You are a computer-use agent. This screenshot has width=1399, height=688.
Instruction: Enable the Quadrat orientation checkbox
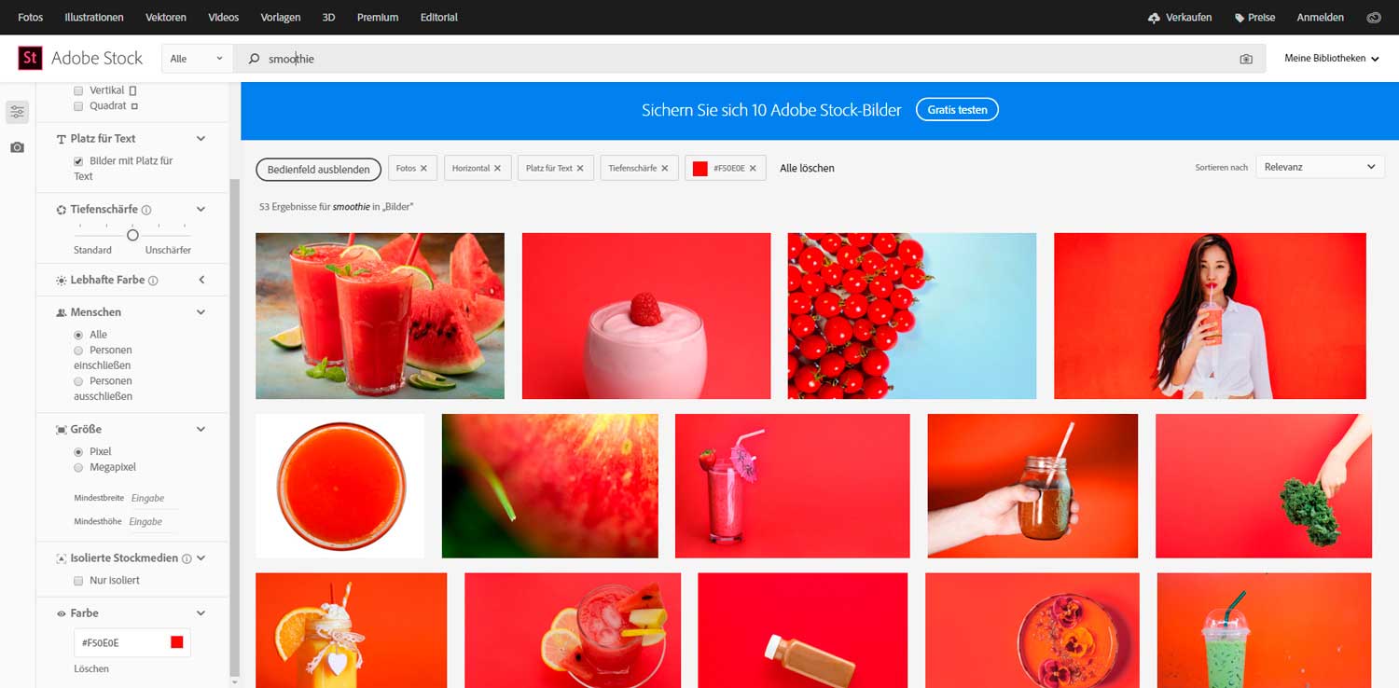pyautogui.click(x=78, y=106)
